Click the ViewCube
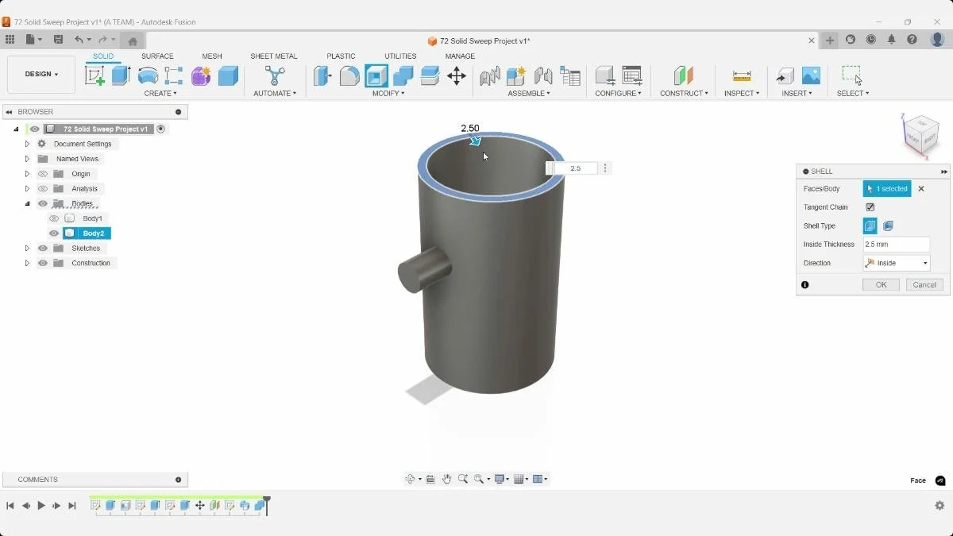Image resolution: width=953 pixels, height=536 pixels. tap(921, 136)
